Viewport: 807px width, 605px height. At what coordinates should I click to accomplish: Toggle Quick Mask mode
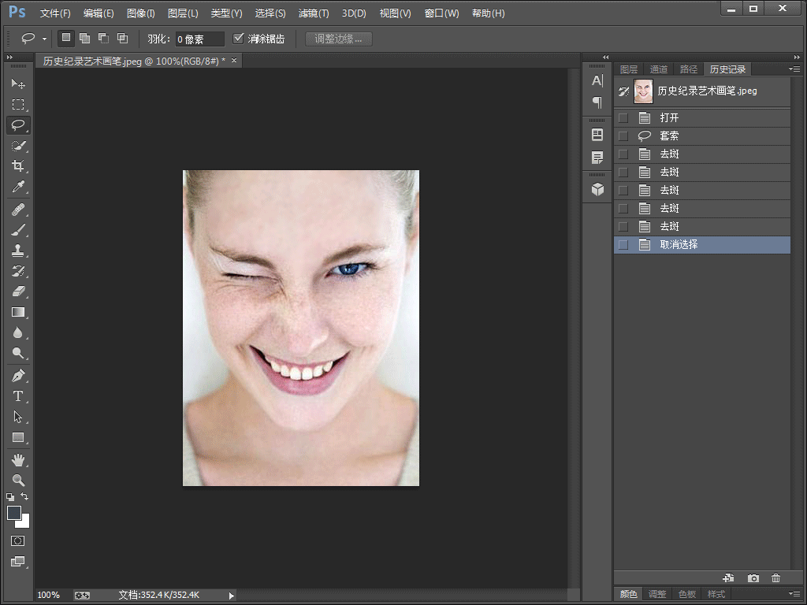(18, 540)
